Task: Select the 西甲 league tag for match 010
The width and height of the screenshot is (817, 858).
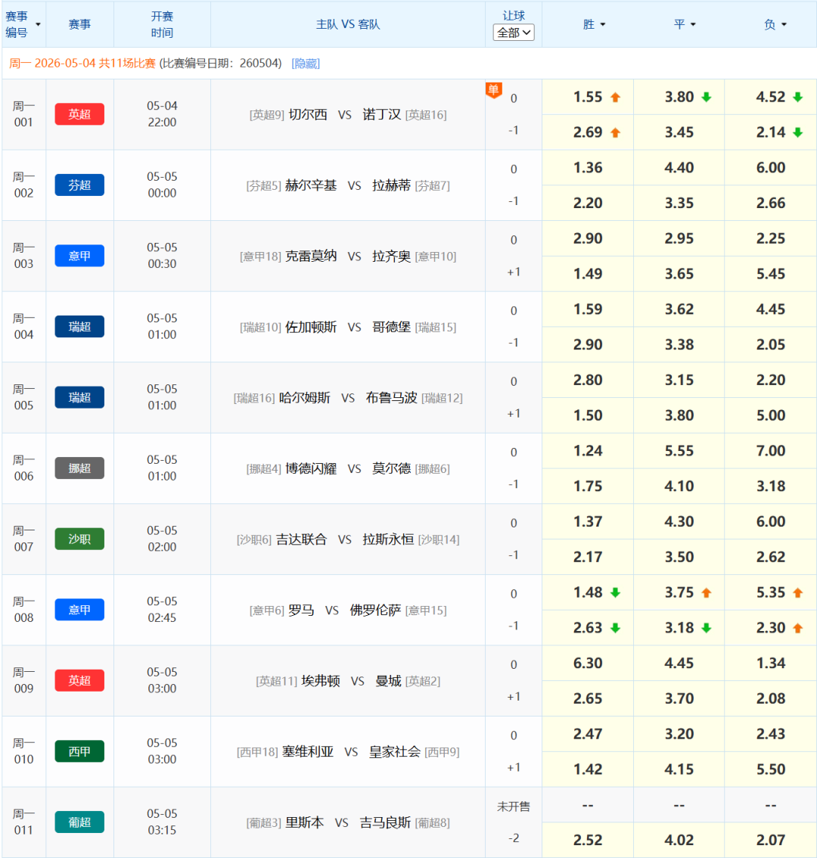Action: (79, 751)
